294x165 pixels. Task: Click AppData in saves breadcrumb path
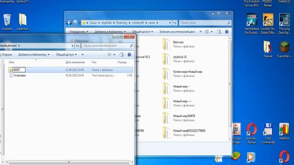coord(106,23)
